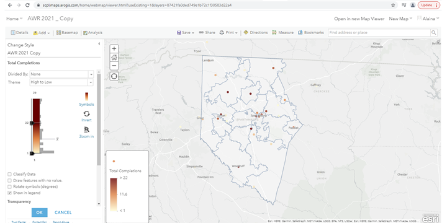Choose a Basemap
This screenshot has width=442, height=223.
pyautogui.click(x=67, y=33)
